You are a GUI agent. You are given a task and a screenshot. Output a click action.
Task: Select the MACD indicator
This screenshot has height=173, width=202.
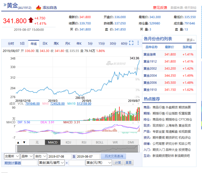click(x=53, y=142)
